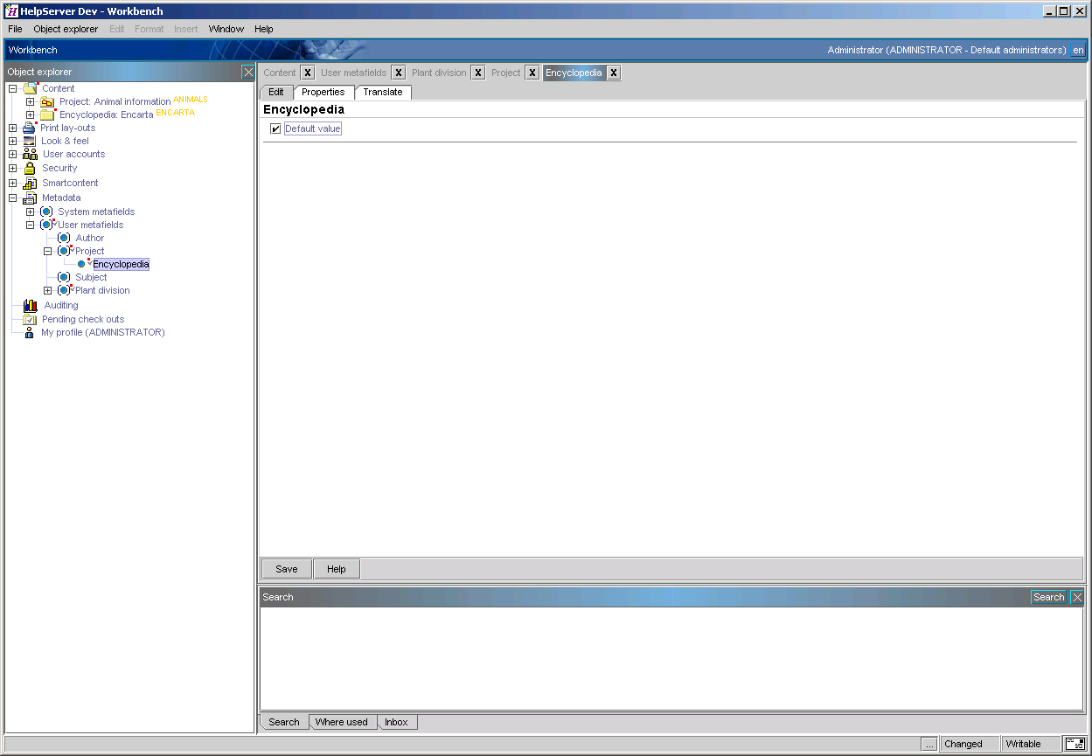
Task: Click the Smartcontent icon
Action: (x=30, y=183)
